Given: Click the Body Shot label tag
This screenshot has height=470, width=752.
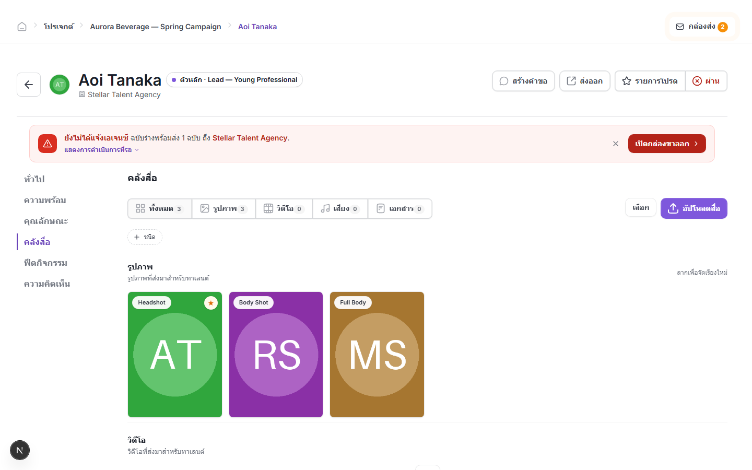Looking at the screenshot, I should 253,302.
